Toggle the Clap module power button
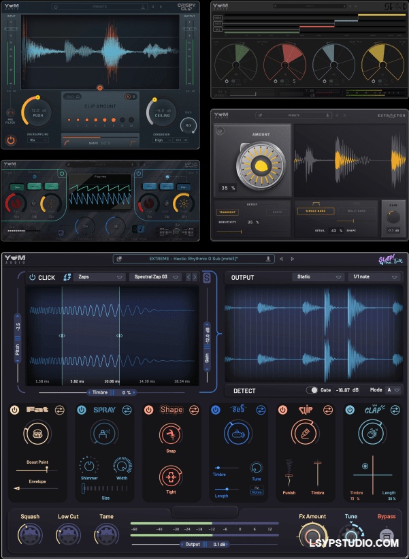The width and height of the screenshot is (409, 559). 350,410
